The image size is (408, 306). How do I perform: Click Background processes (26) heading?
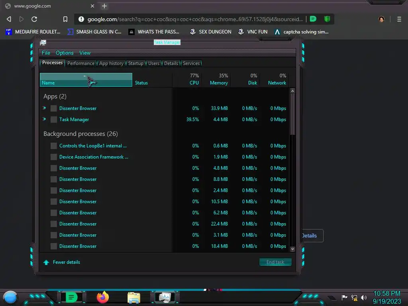coord(80,134)
